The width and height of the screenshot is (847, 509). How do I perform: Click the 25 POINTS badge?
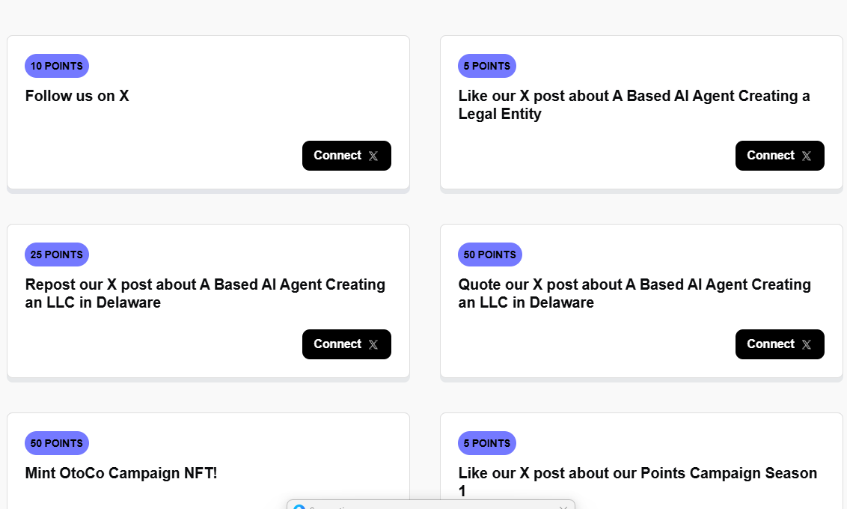pos(57,254)
